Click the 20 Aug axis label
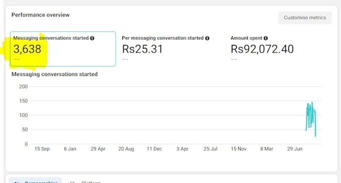 pos(126,148)
